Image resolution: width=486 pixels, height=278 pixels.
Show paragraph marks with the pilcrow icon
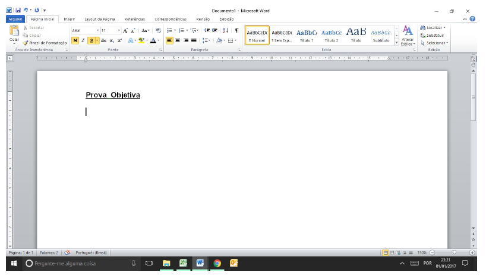(236, 30)
